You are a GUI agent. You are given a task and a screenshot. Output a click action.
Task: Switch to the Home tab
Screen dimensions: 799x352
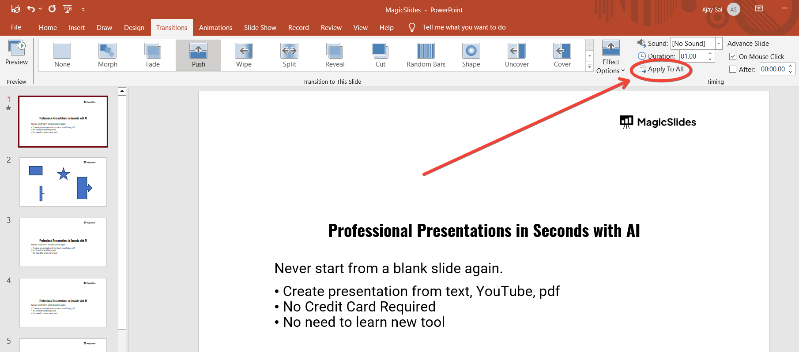[x=48, y=27]
